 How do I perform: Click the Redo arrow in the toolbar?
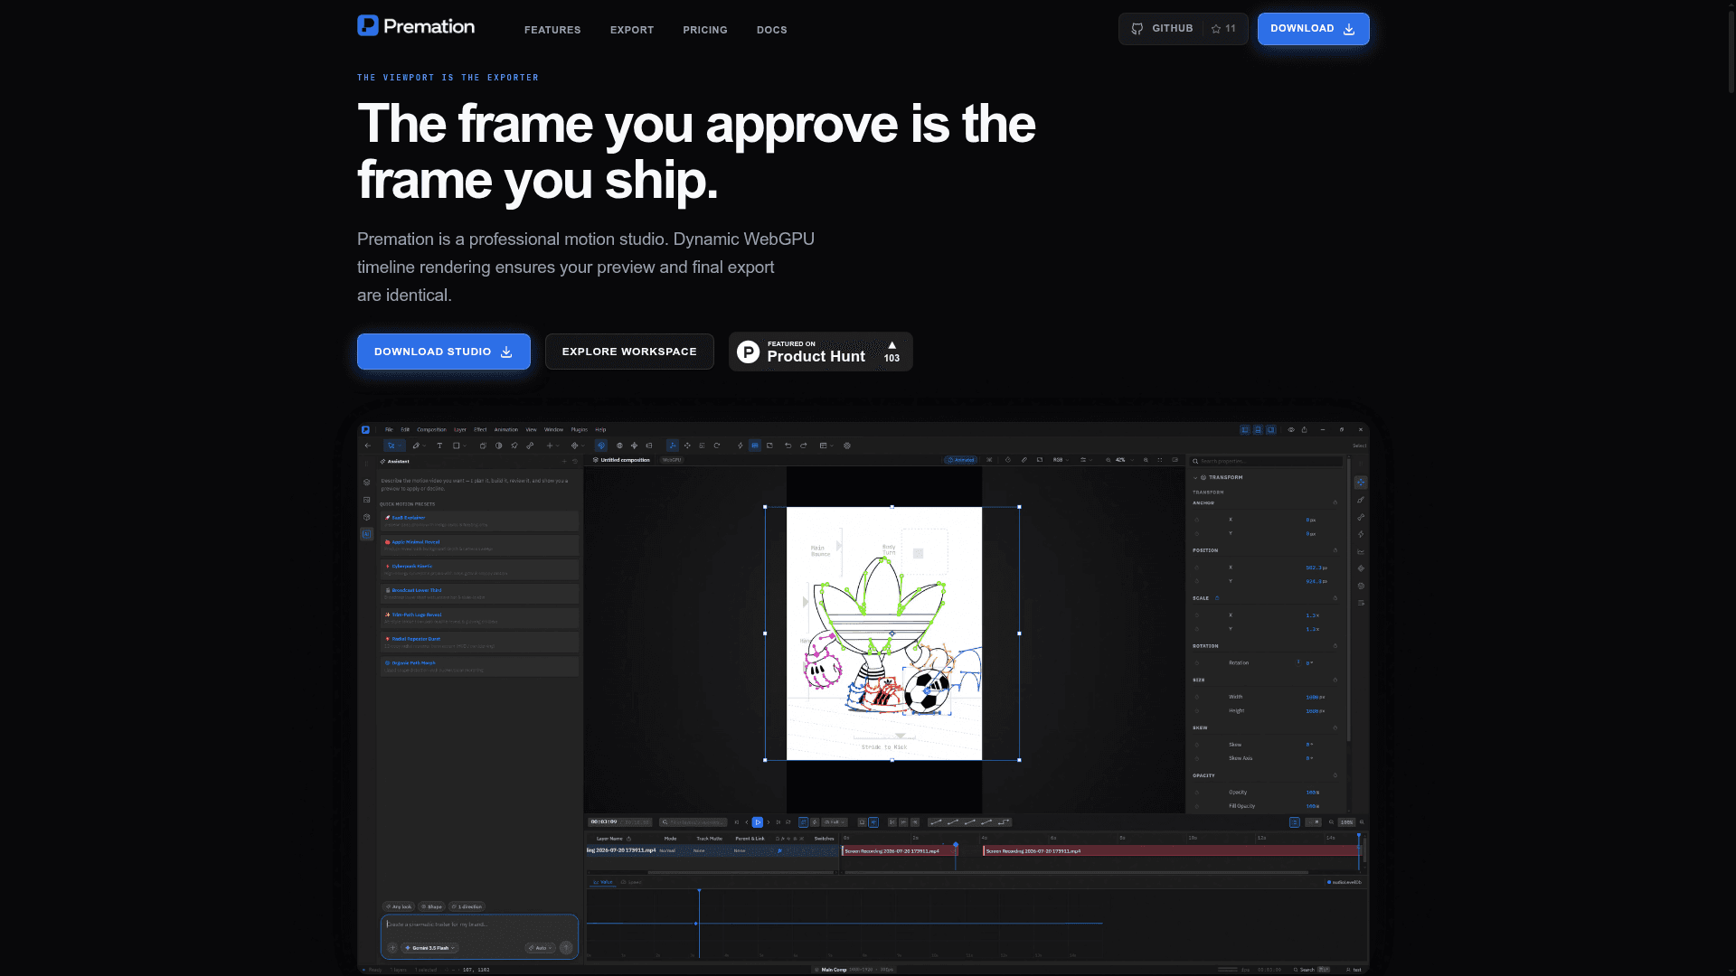804,446
